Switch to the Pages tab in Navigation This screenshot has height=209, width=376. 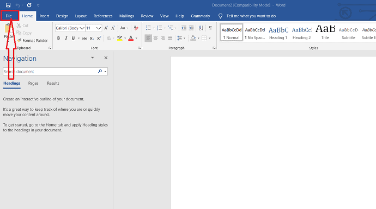[33, 83]
